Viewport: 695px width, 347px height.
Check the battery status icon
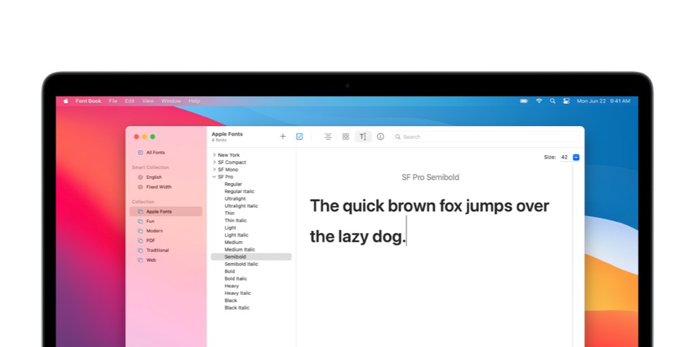coord(524,101)
